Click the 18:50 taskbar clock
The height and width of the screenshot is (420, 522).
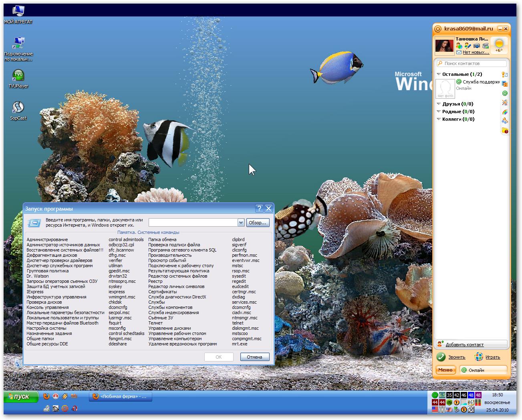(x=498, y=395)
